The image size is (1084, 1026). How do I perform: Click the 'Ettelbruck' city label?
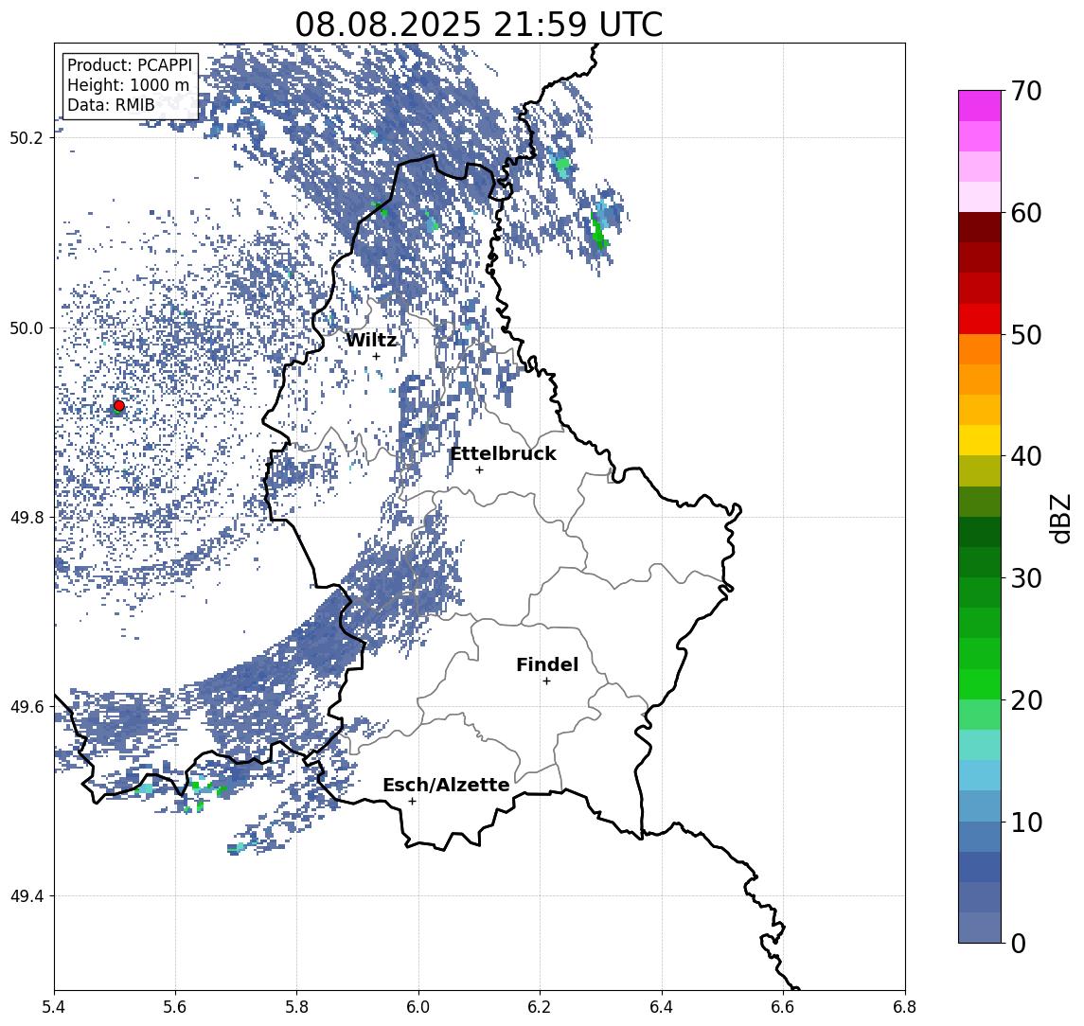coord(503,453)
